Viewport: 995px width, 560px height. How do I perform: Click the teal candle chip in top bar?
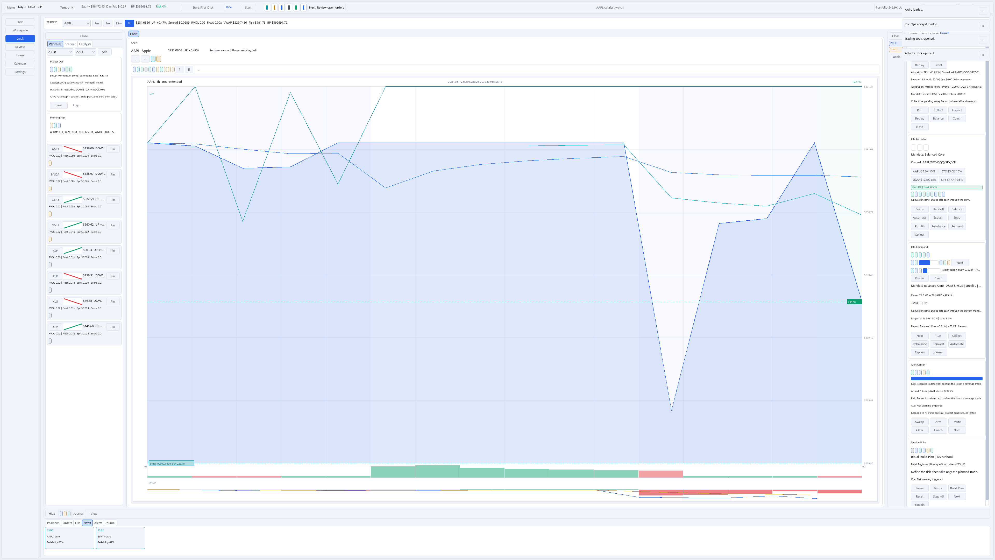[x=267, y=7]
